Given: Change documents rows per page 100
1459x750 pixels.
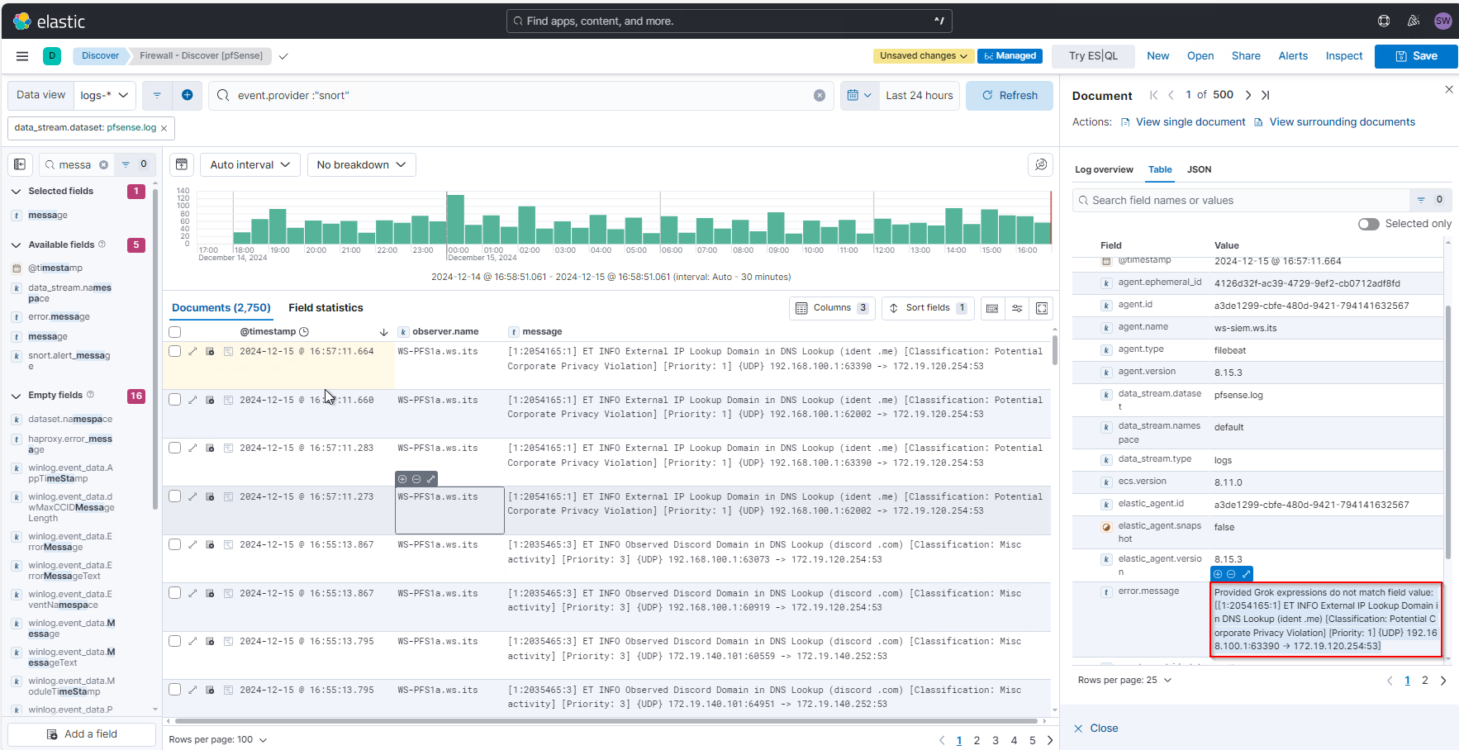Looking at the screenshot, I should pos(218,740).
